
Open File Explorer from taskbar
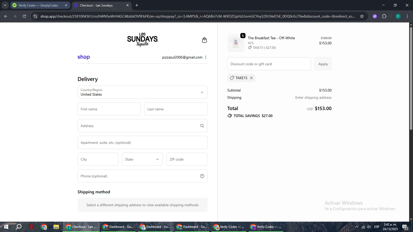pos(56,227)
